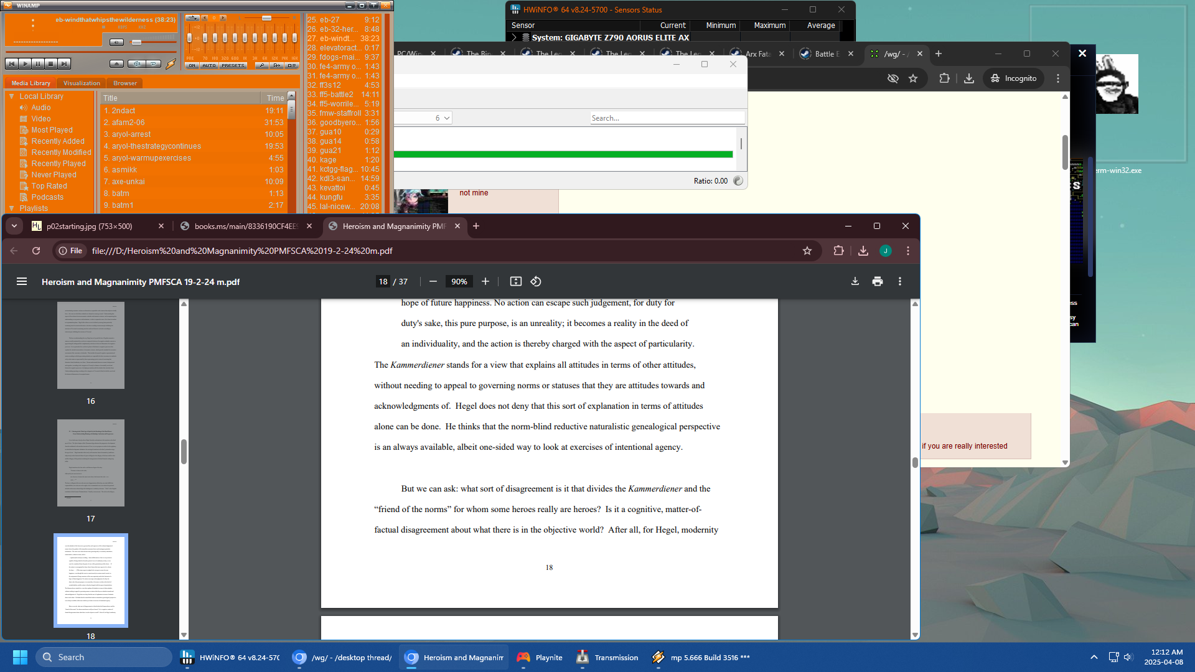The image size is (1195, 672).
Task: Zoom in the PDF with plus
Action: [485, 282]
